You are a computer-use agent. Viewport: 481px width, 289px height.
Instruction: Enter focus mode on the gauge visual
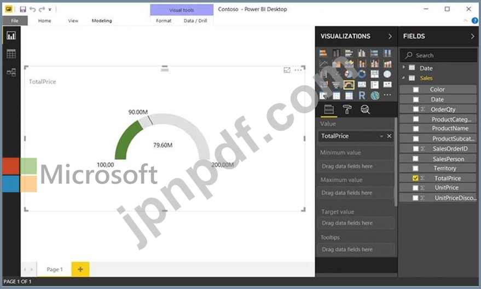coord(287,70)
